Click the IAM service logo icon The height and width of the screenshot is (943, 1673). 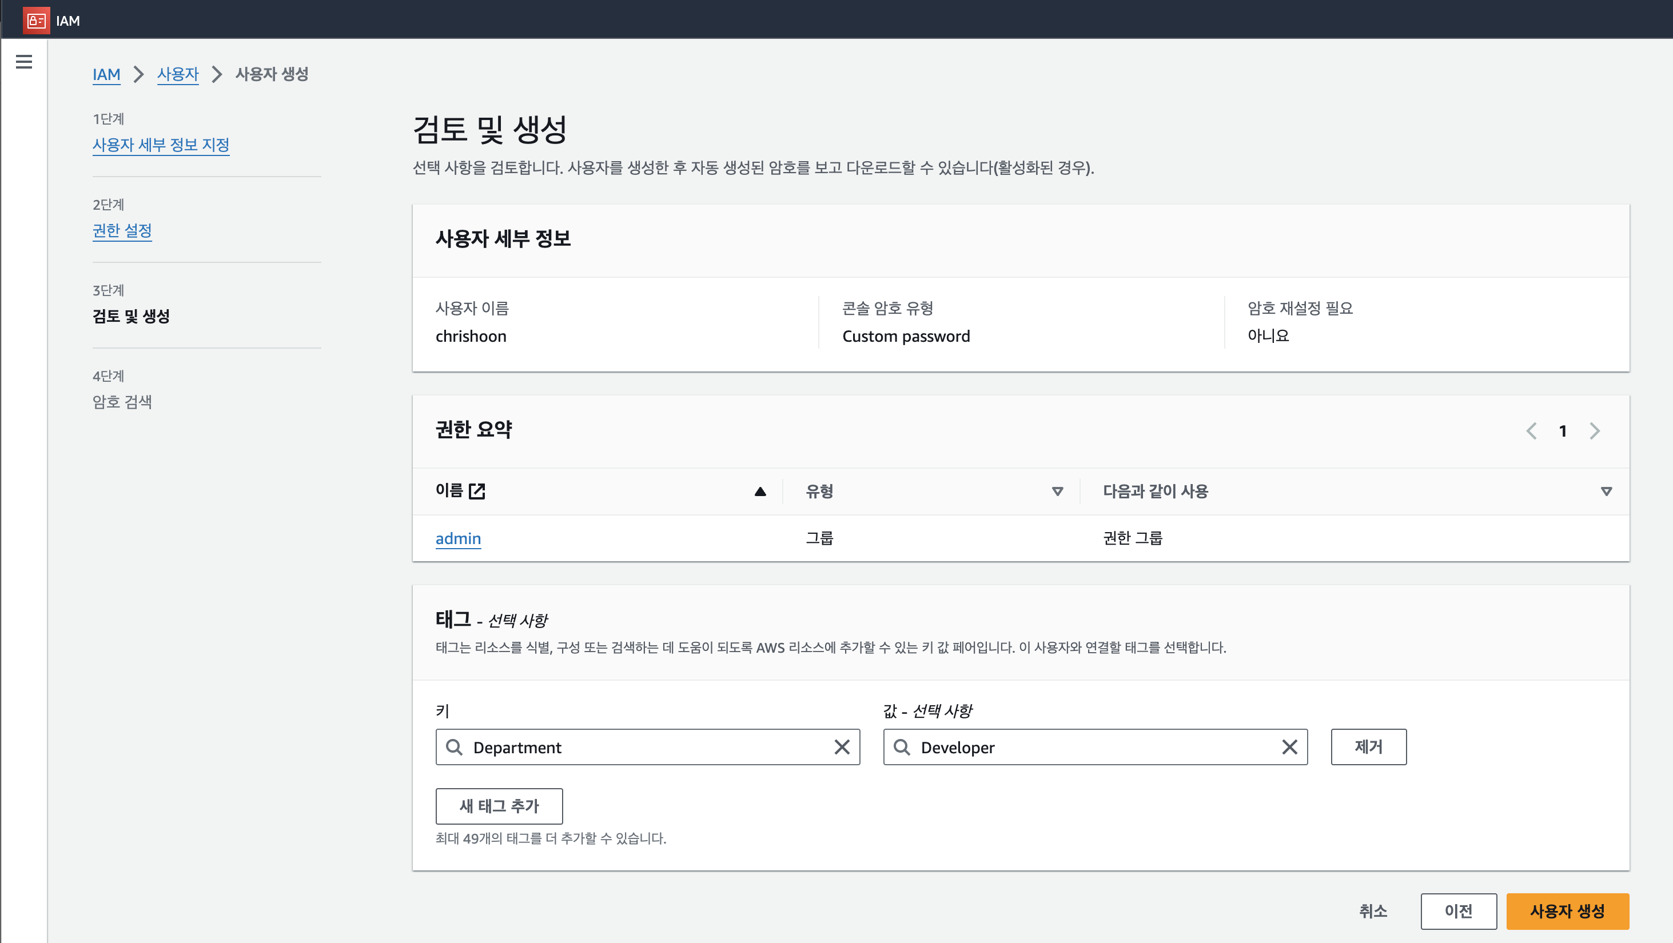coord(35,20)
